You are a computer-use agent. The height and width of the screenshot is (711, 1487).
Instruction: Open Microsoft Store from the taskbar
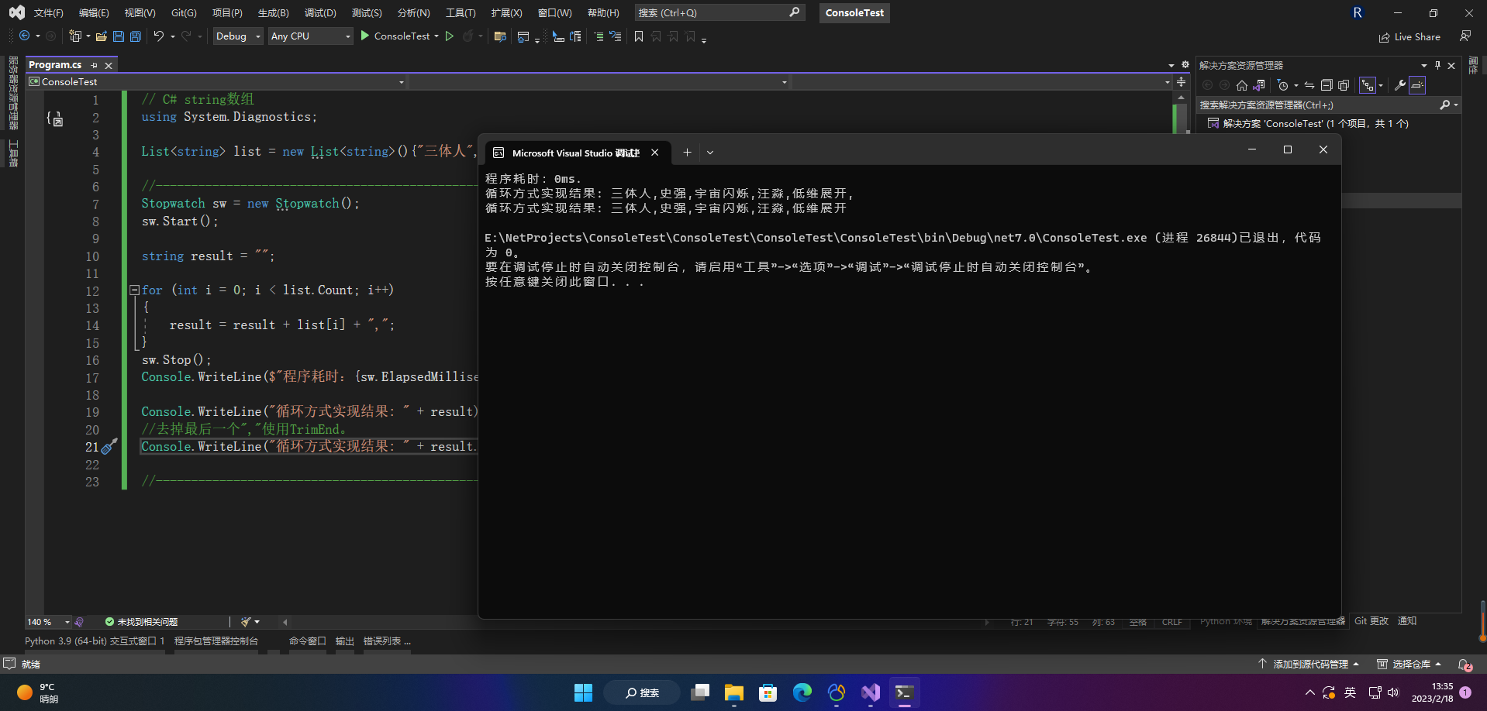pyautogui.click(x=768, y=692)
